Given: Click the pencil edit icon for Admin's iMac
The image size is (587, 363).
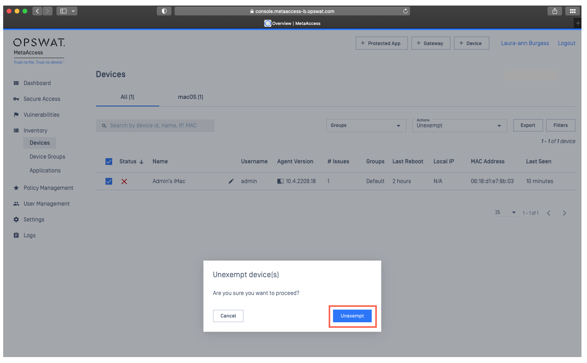Looking at the screenshot, I should tap(231, 181).
